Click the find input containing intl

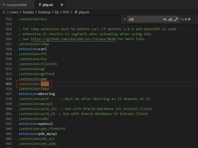145,19
